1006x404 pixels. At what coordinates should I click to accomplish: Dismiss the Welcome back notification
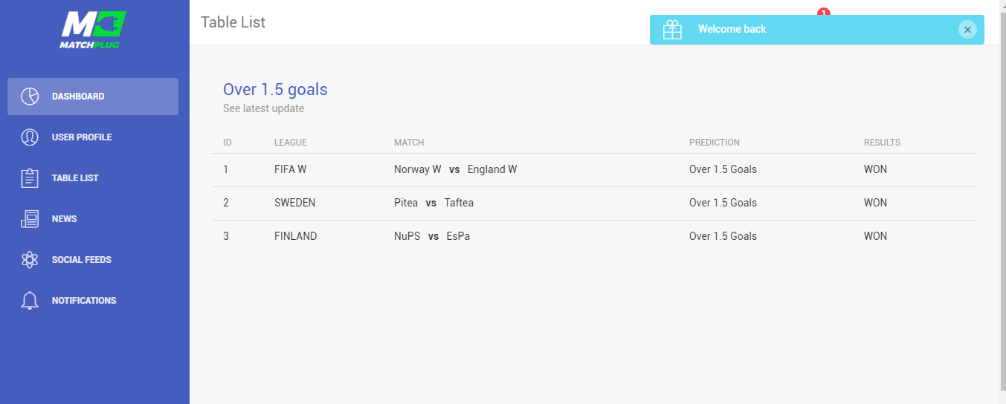pos(967,30)
